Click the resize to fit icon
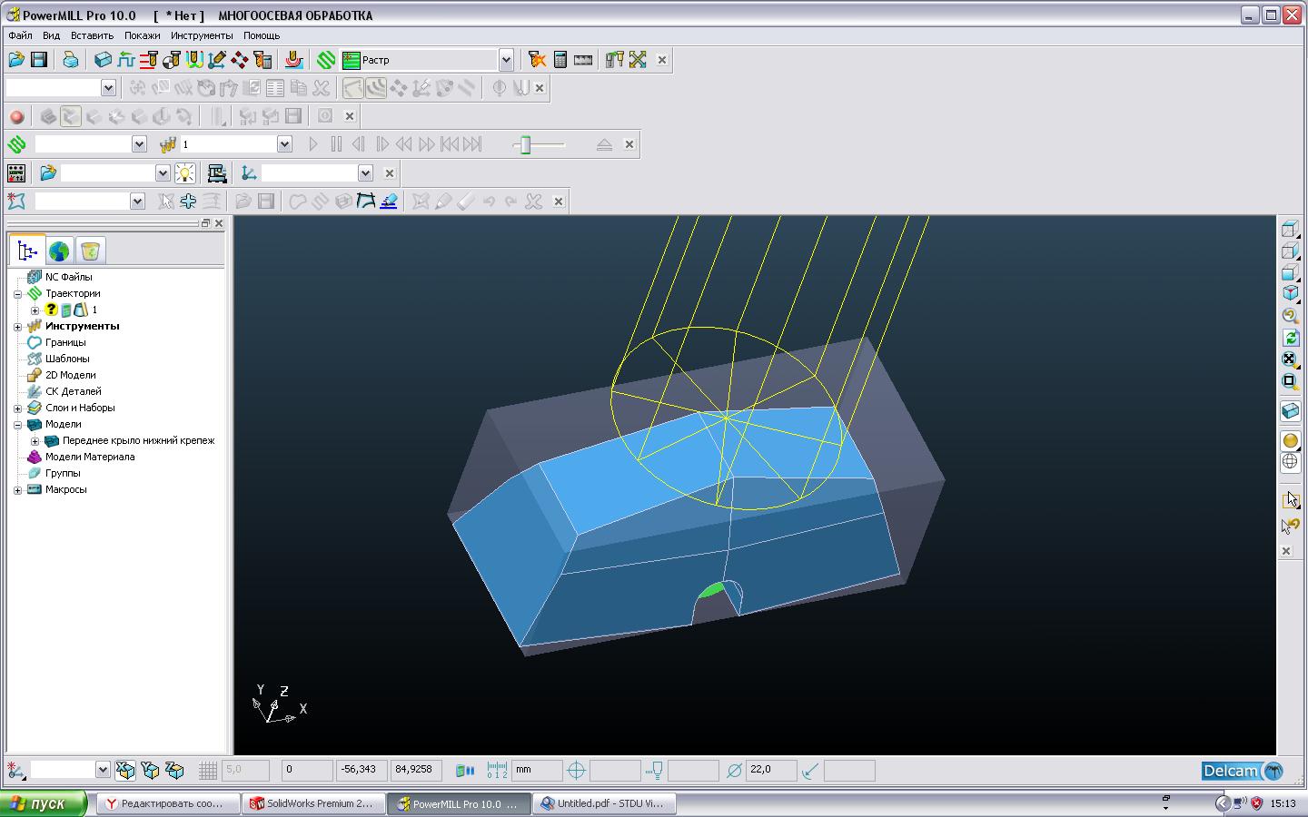 click(1290, 359)
